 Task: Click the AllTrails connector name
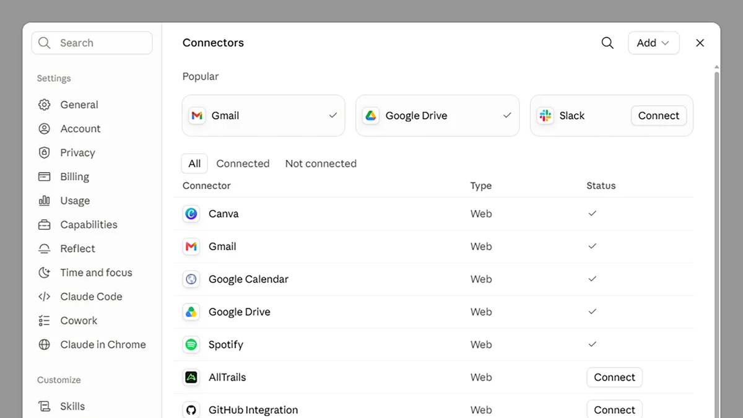[227, 377]
